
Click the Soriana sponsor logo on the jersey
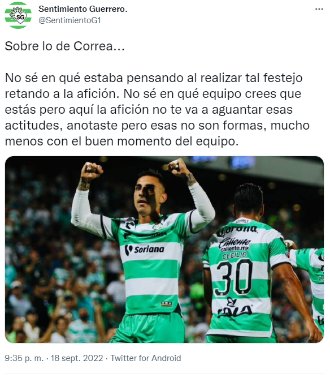pos(145,250)
